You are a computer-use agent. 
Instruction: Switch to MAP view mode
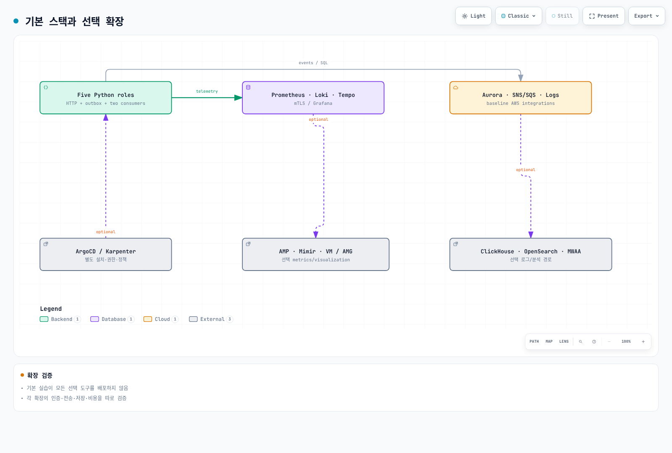coord(549,341)
